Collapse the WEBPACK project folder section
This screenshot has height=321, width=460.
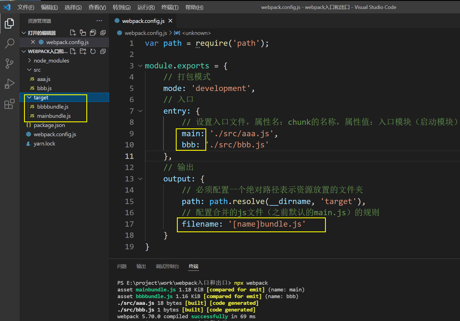24,51
